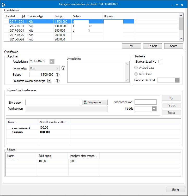Click the Ny person button

(x=95, y=102)
